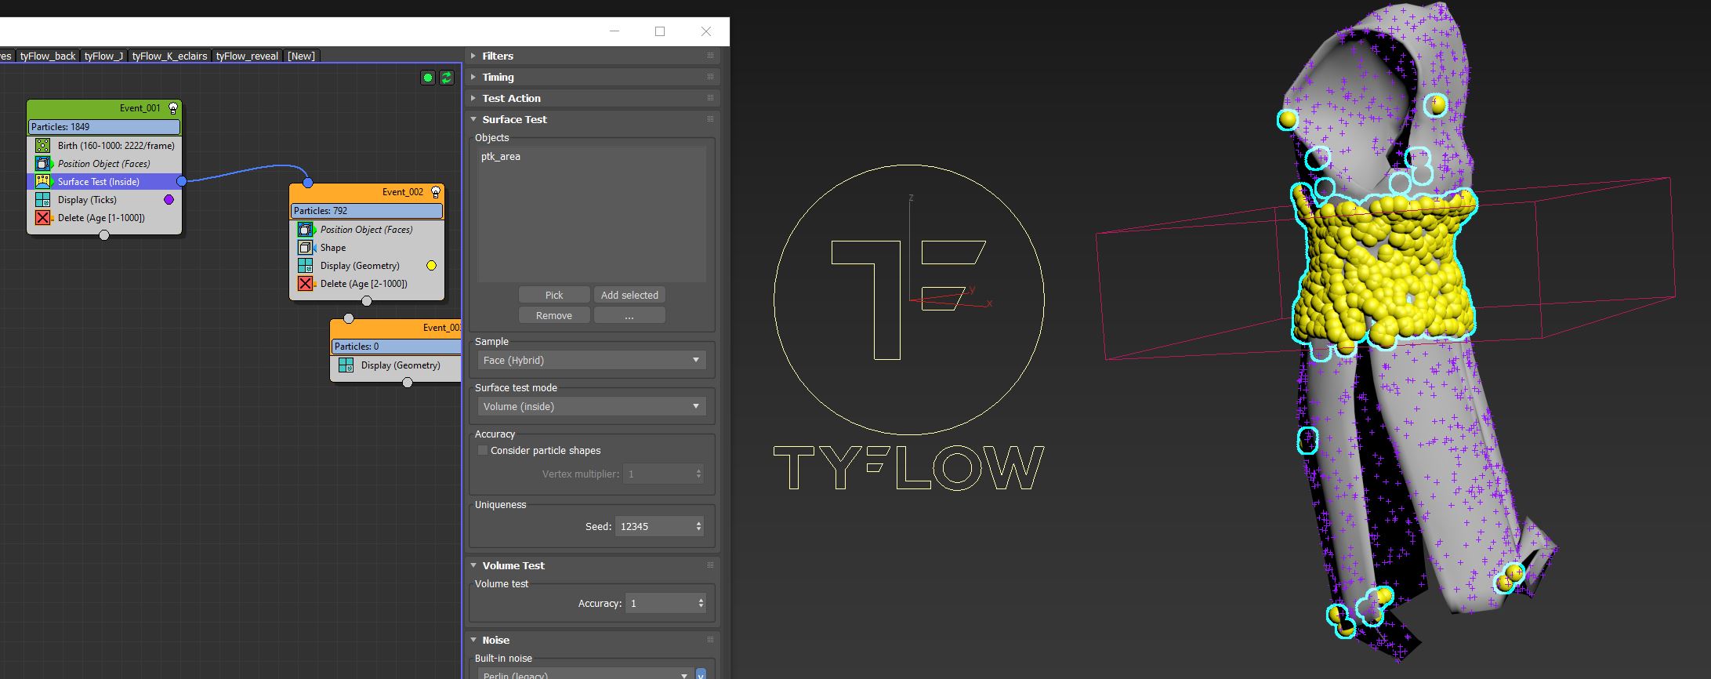
Task: Collapse the Surface Test rollout
Action: click(x=473, y=119)
